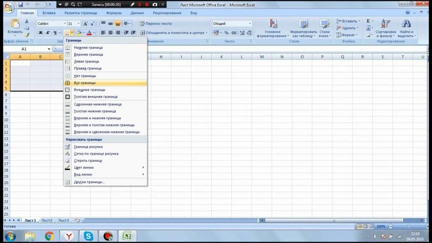The width and height of the screenshot is (432, 243).
Task: Click the Skype taskbar icon
Action: (88, 236)
